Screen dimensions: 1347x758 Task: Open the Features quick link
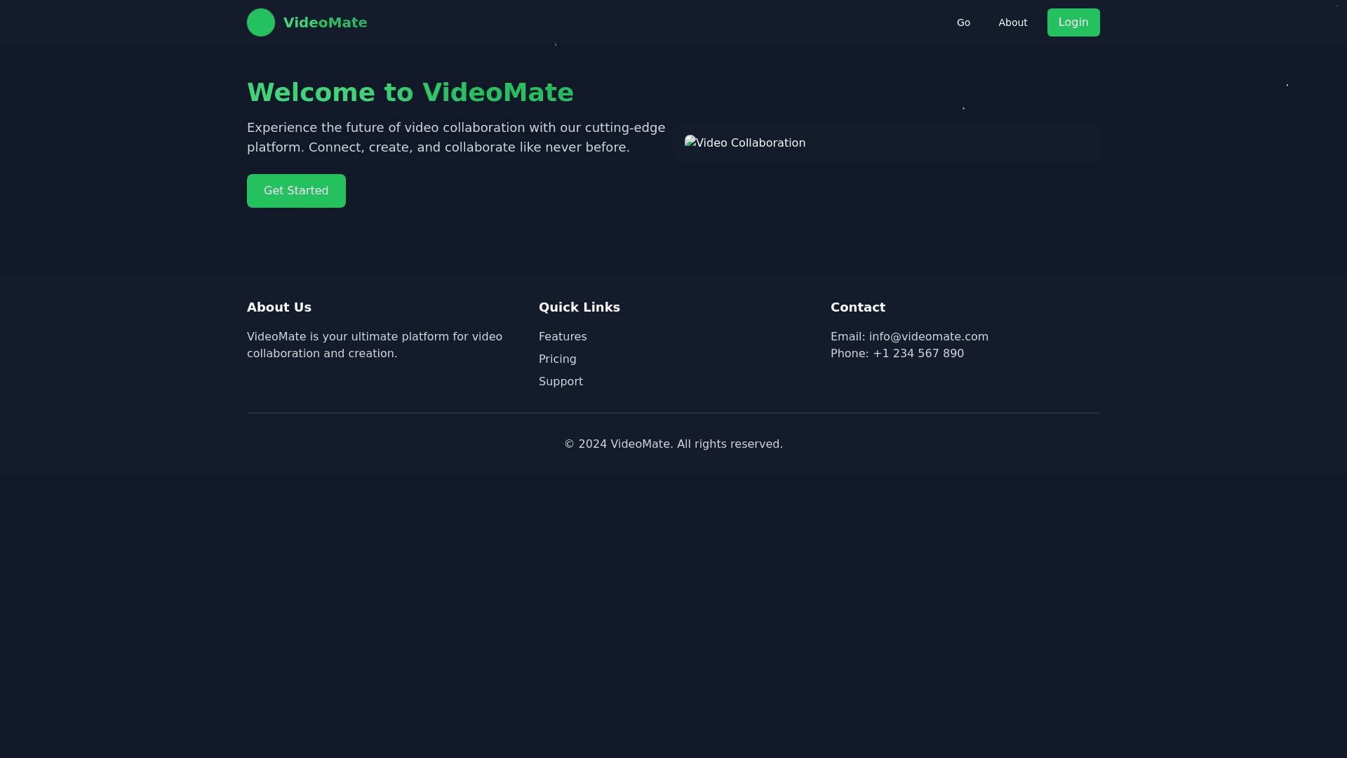[563, 337]
